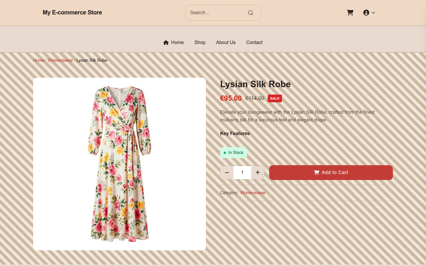Click the Lysian Silk Robe breadcrumb text
426x266 pixels.
[92, 60]
